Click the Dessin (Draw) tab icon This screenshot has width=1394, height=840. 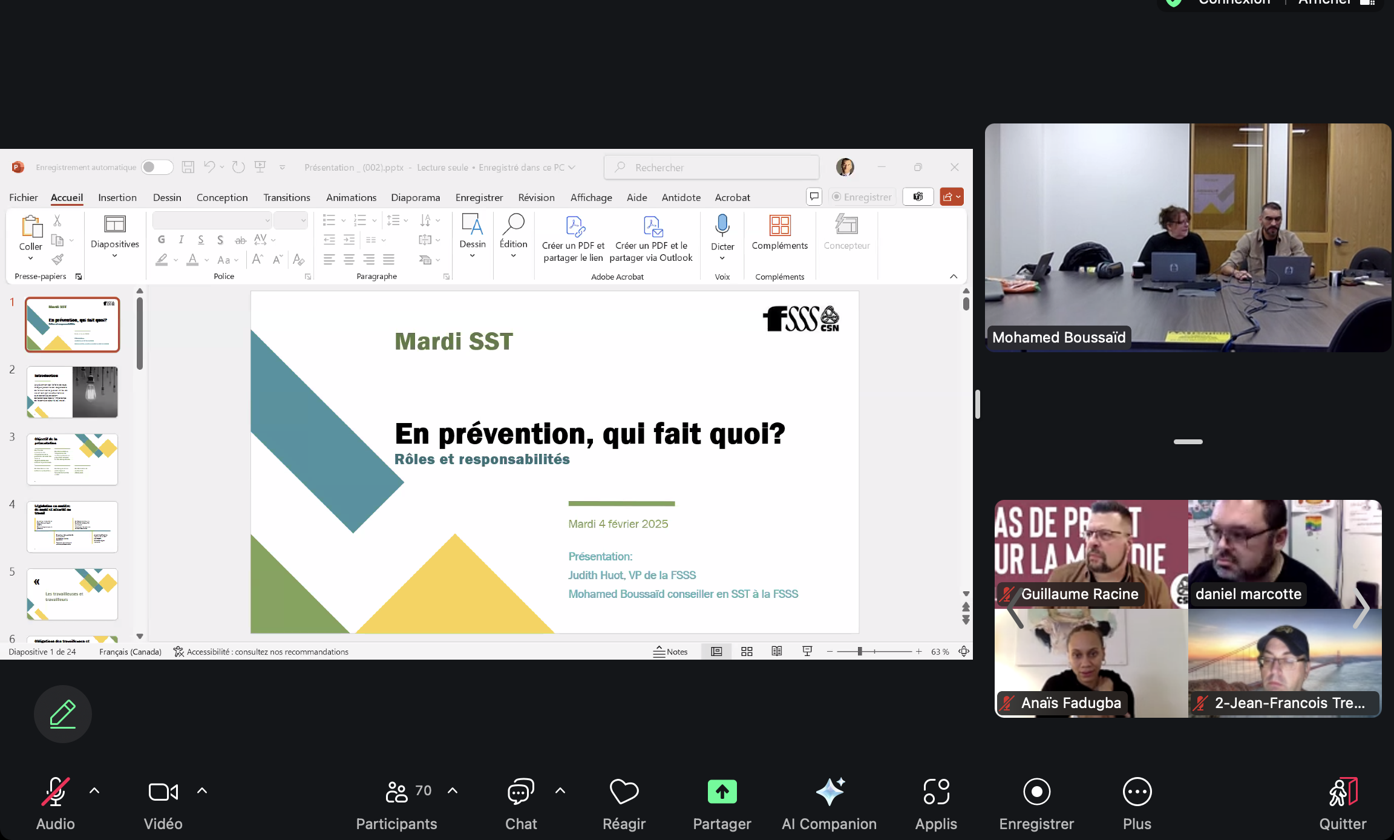pyautogui.click(x=166, y=197)
